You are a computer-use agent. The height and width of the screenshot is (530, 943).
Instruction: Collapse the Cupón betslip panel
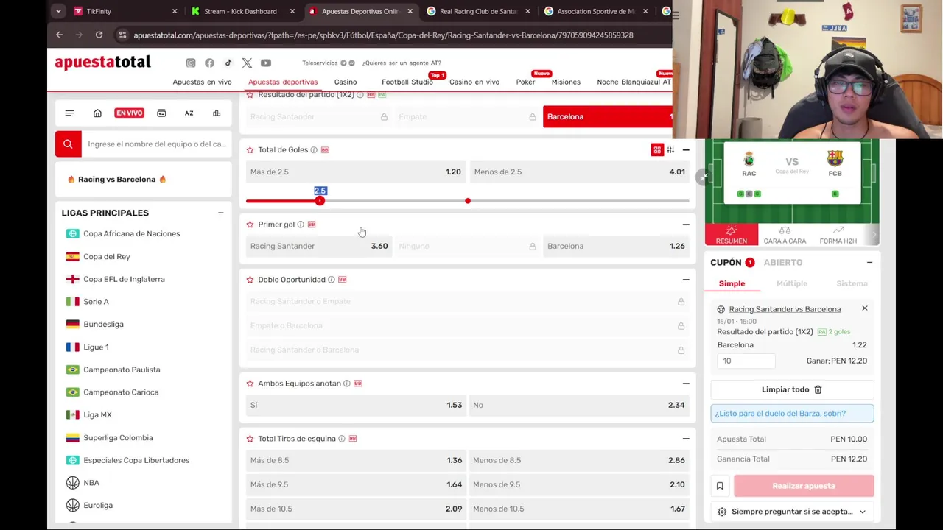coord(869,262)
